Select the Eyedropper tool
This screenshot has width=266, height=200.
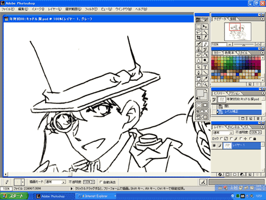205,79
